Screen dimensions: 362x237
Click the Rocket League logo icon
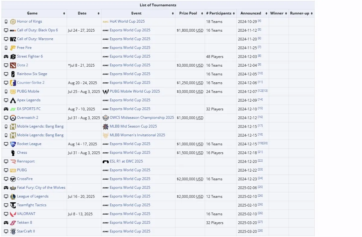click(13, 144)
